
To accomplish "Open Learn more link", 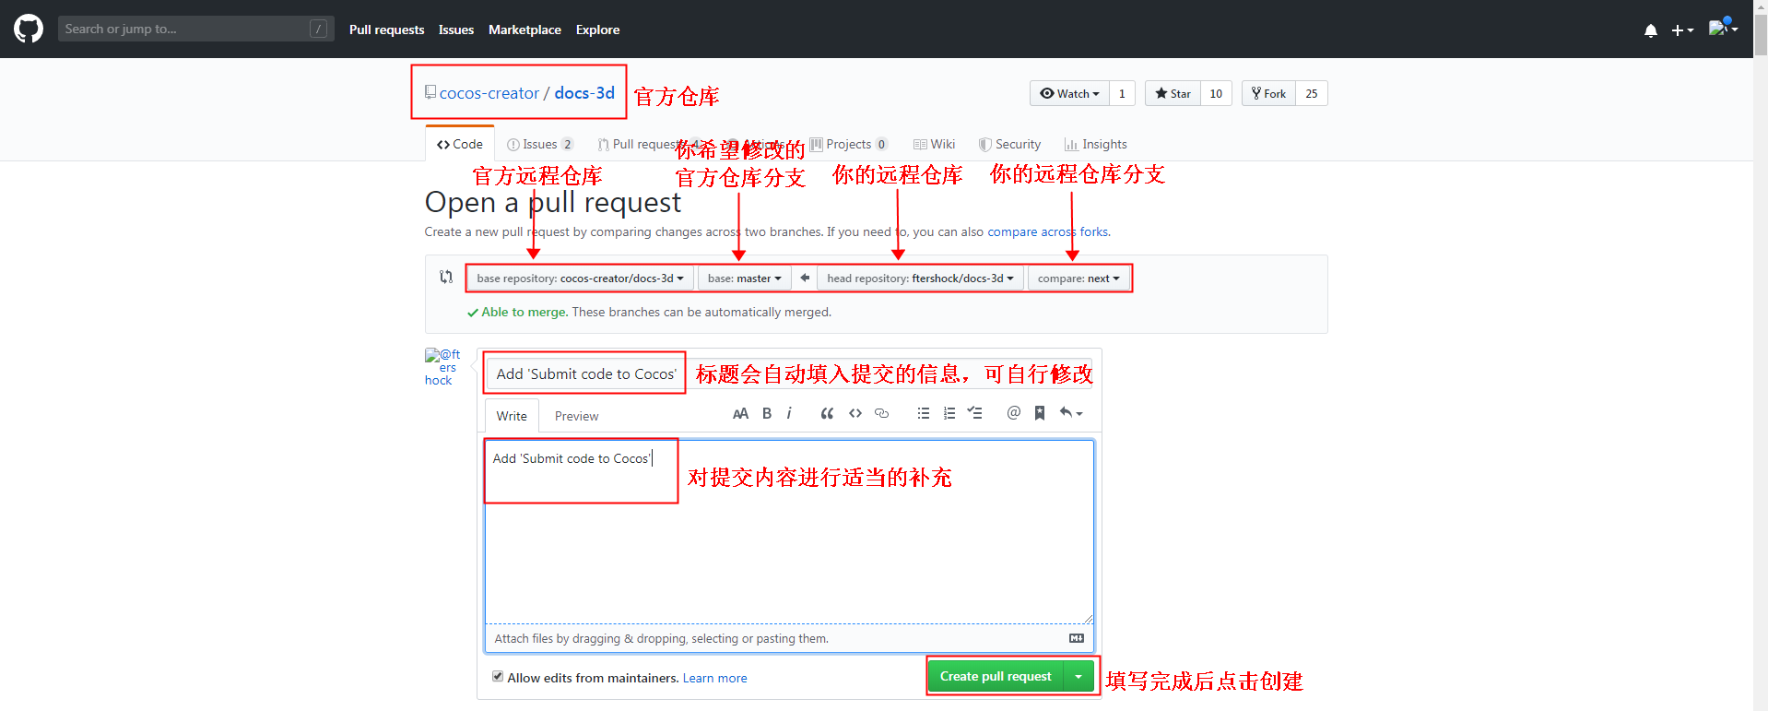I will click(x=714, y=678).
